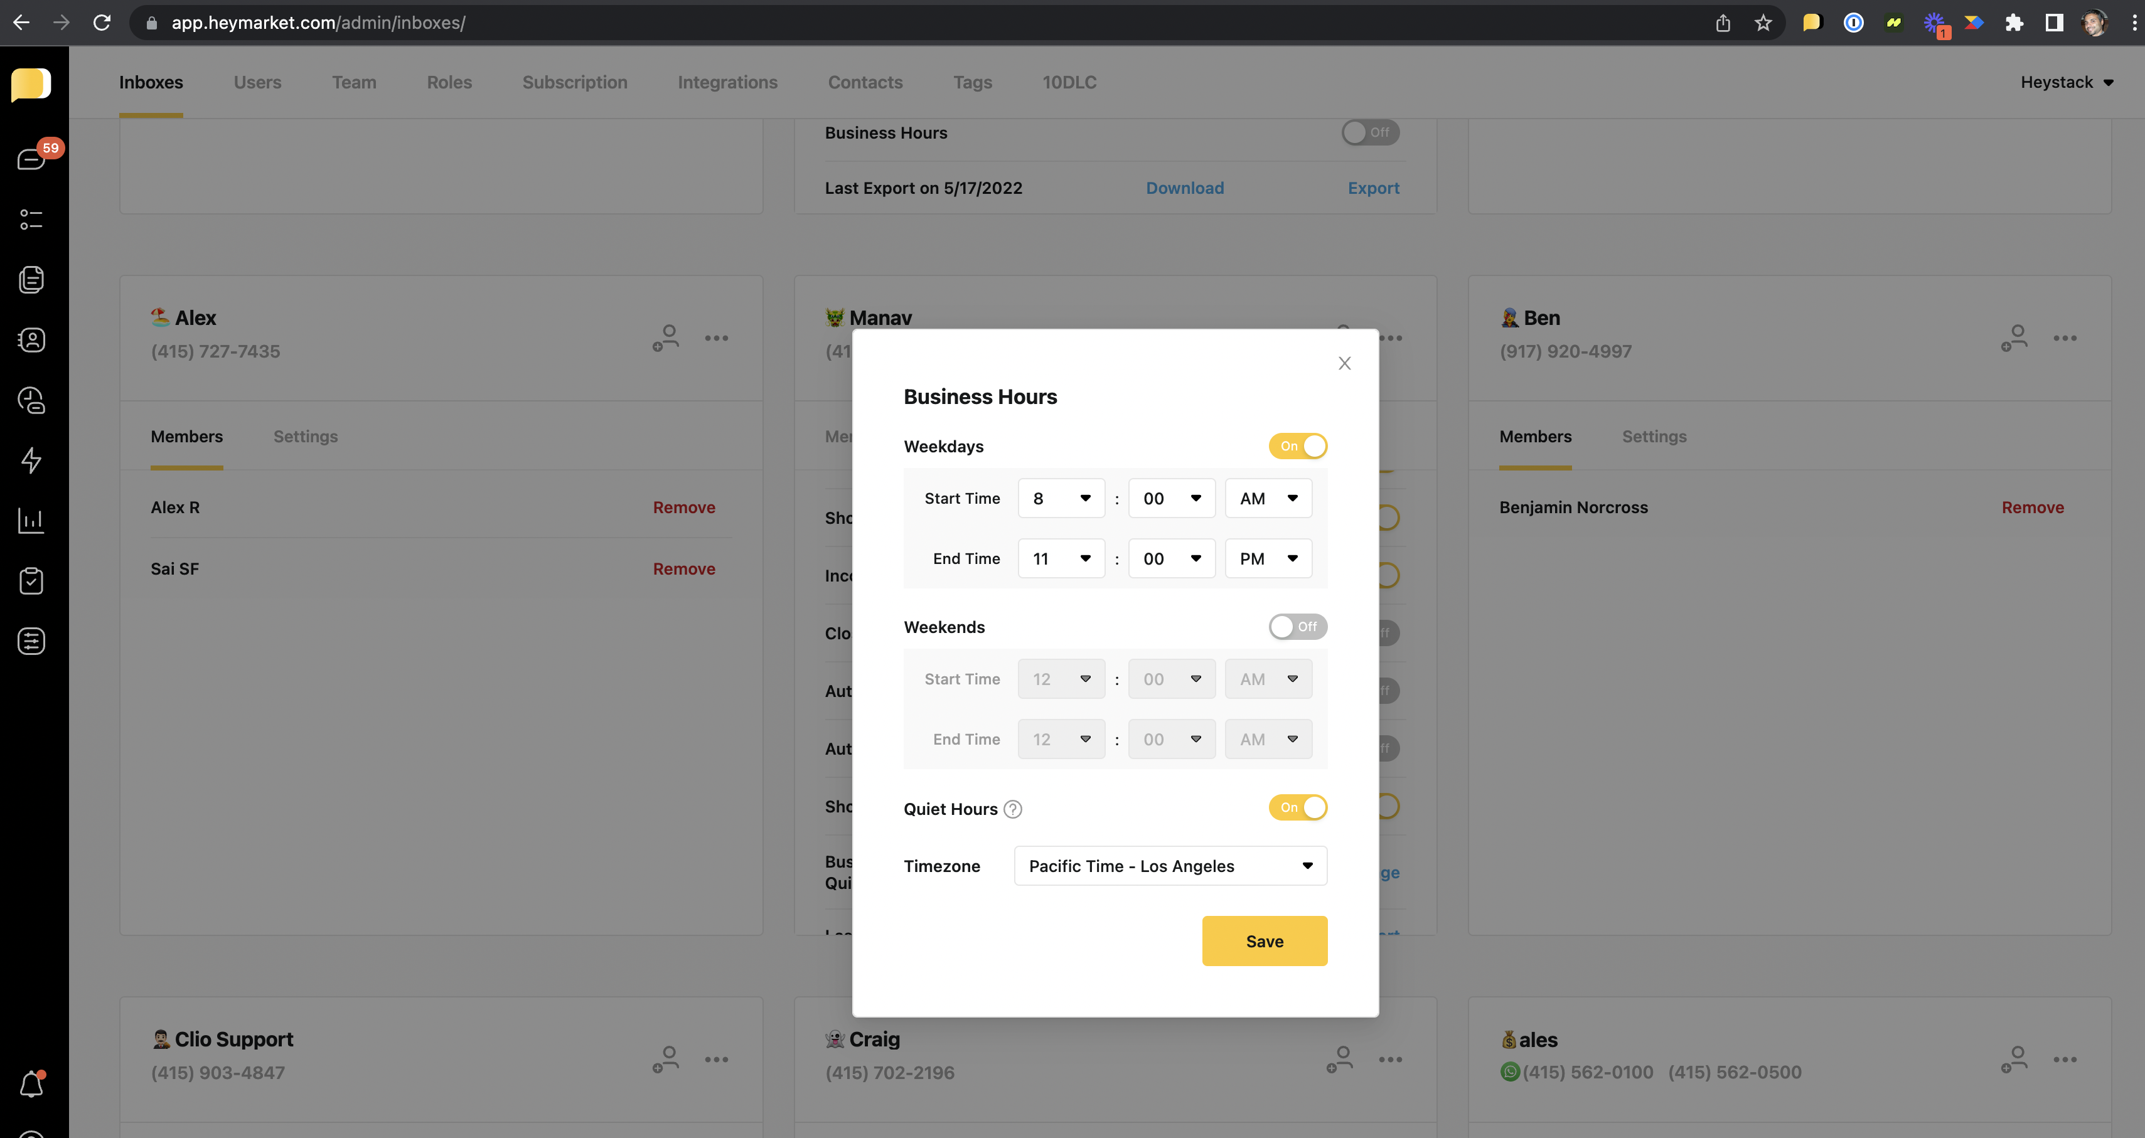Open the admin settings sliders icon

31,641
